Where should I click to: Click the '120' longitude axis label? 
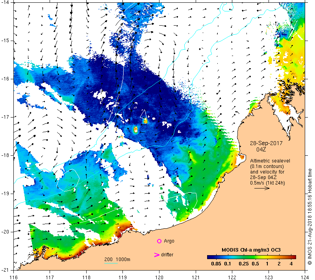click(159, 277)
